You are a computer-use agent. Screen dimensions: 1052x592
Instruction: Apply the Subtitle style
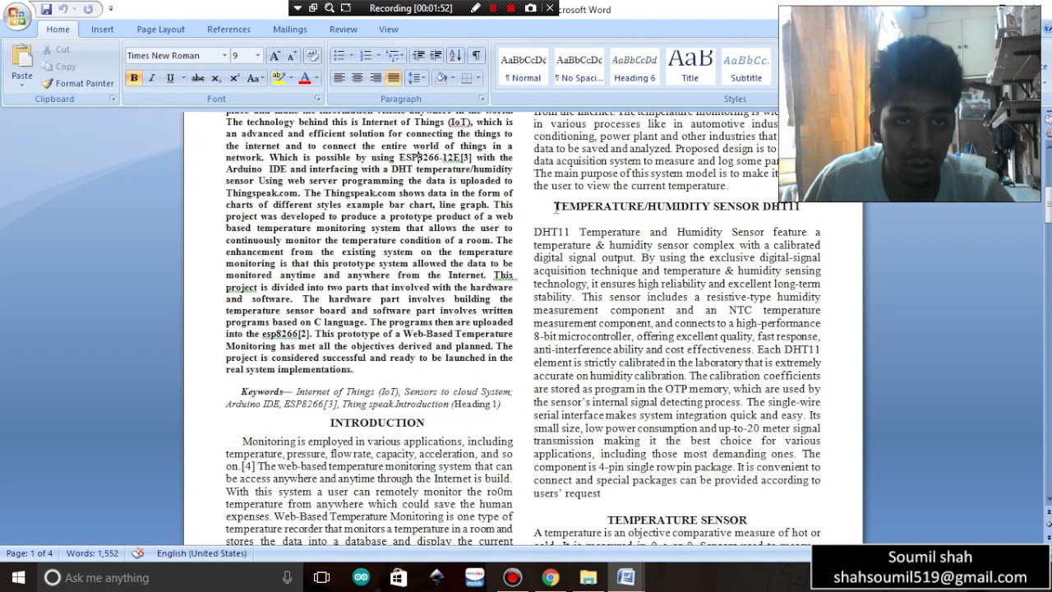pyautogui.click(x=746, y=66)
